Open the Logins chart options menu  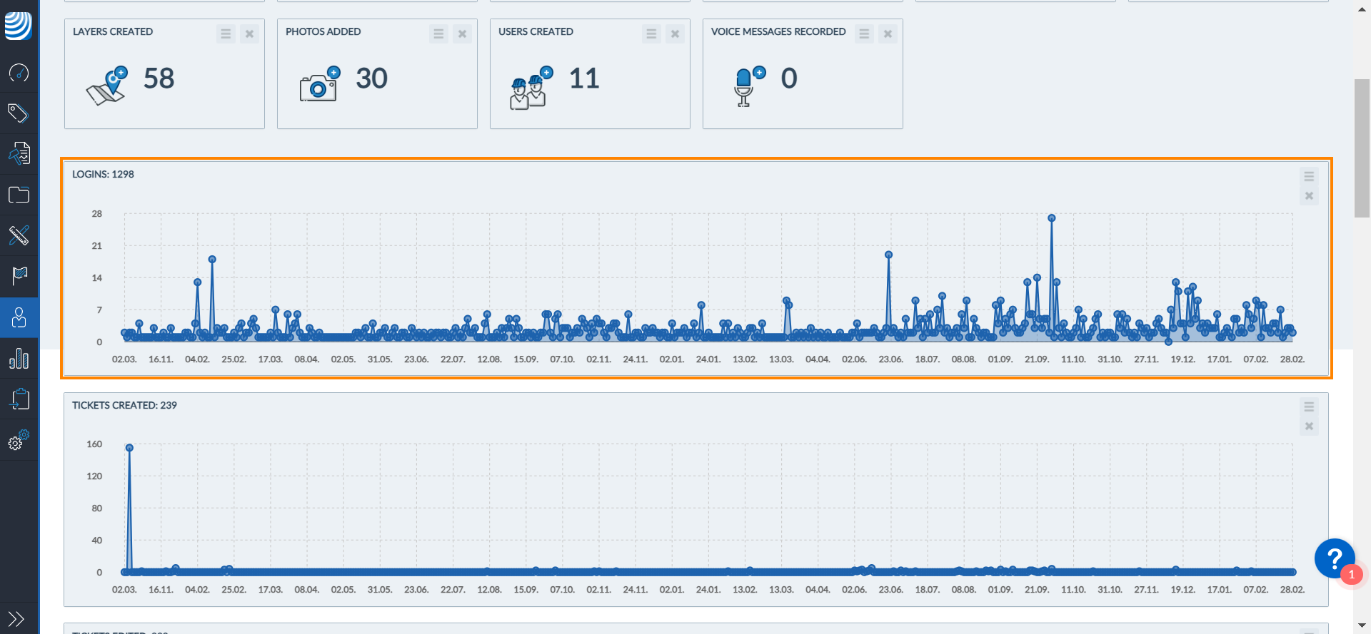[1309, 176]
